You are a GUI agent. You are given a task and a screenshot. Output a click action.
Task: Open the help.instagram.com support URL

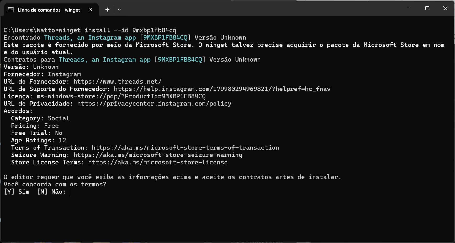click(x=222, y=89)
